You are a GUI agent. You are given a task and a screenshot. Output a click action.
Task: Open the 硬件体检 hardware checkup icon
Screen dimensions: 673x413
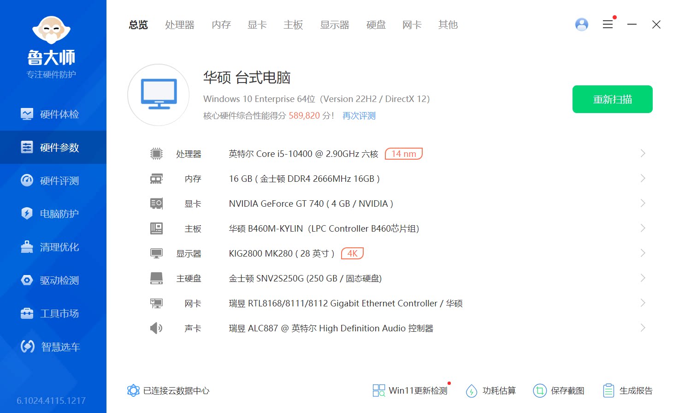[x=27, y=114]
